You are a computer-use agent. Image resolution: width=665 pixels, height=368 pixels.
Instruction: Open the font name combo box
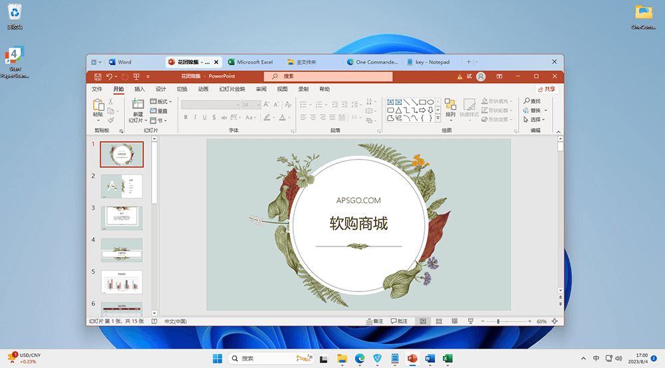(211, 104)
